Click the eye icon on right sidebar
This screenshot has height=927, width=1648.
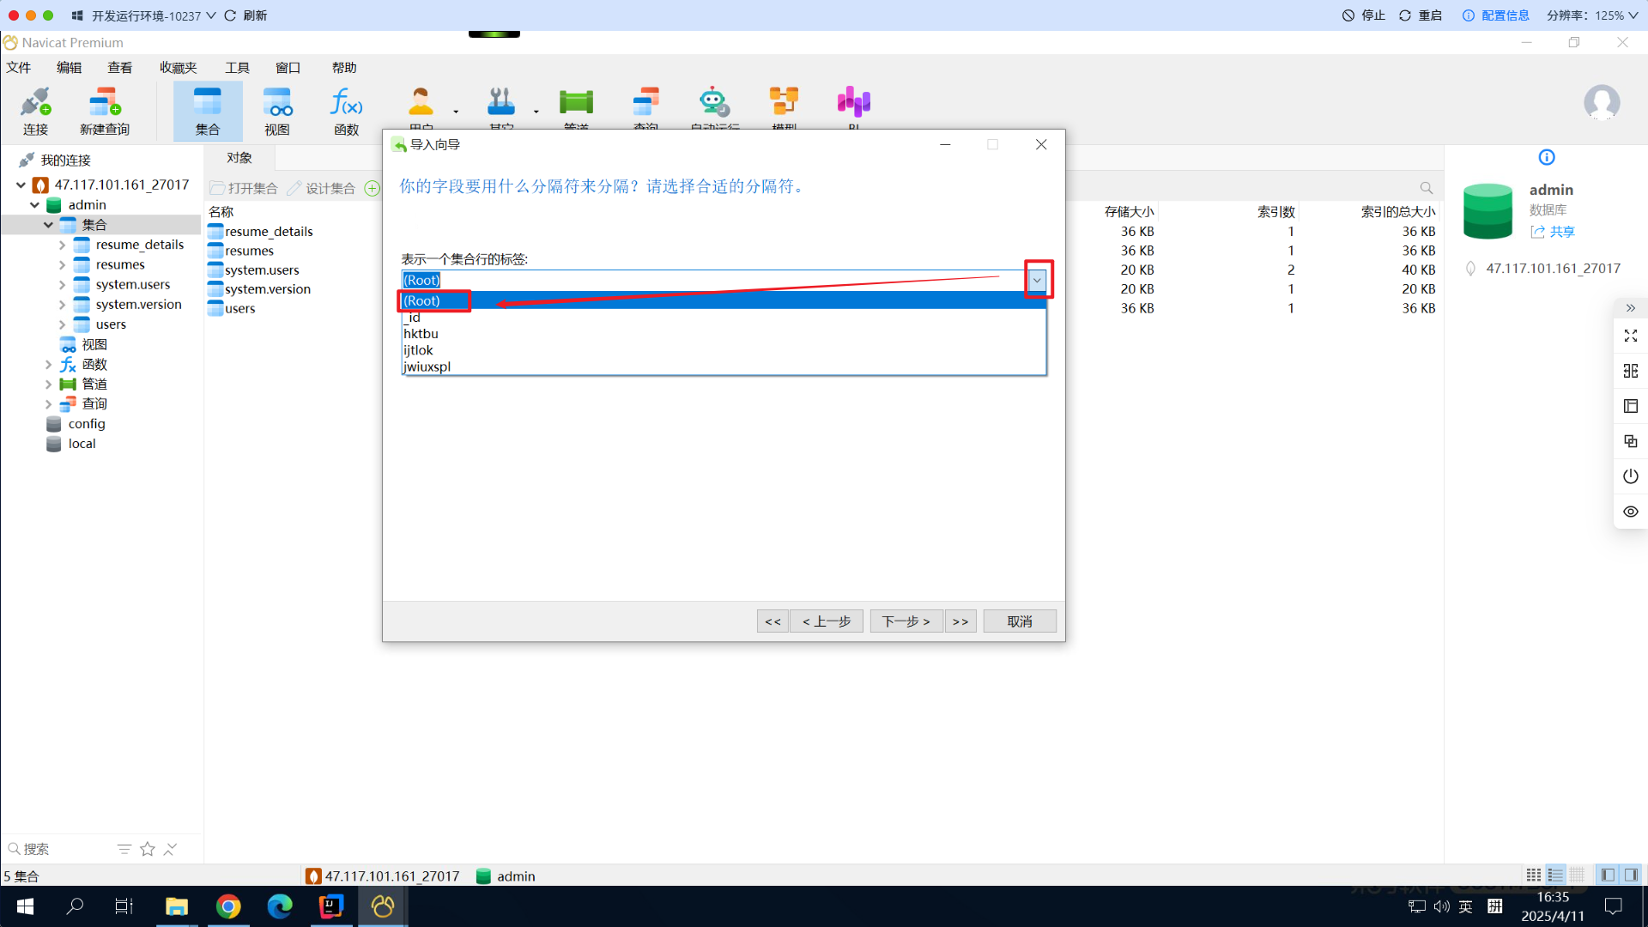(1631, 512)
